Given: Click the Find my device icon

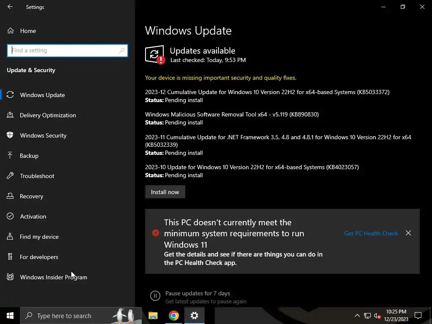Looking at the screenshot, I should click(x=10, y=236).
